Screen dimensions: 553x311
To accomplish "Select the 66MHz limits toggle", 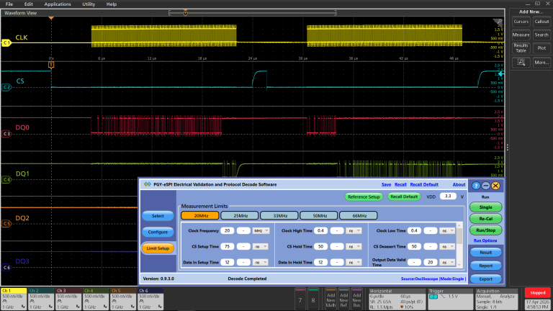I will point(359,215).
